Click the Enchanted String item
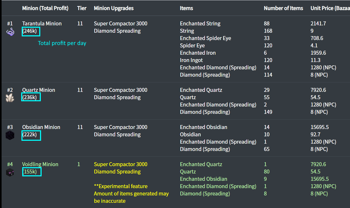The height and width of the screenshot is (208, 350). [200, 24]
